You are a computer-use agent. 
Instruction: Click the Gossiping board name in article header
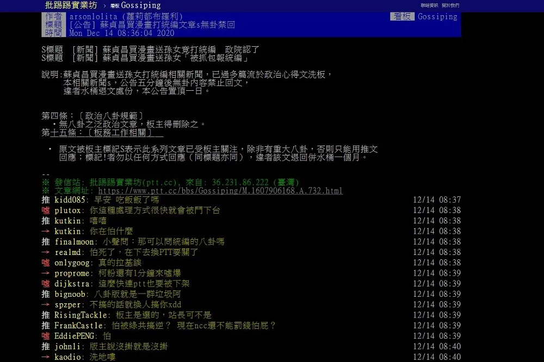pyautogui.click(x=437, y=16)
